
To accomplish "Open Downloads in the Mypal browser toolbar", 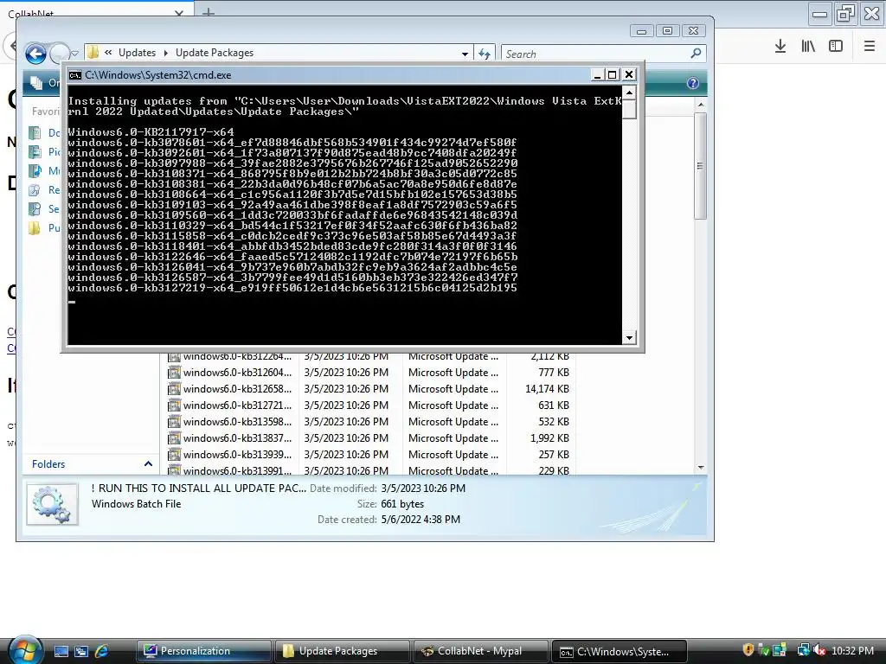I will [x=780, y=47].
